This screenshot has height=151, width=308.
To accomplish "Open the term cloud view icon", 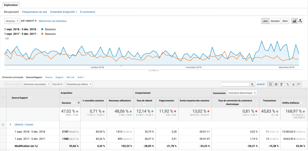I will click(293, 85).
